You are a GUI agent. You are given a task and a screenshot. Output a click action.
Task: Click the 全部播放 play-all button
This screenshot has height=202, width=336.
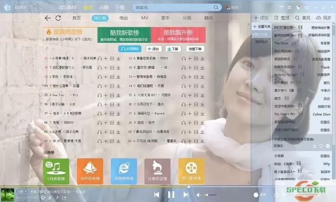[130, 49]
